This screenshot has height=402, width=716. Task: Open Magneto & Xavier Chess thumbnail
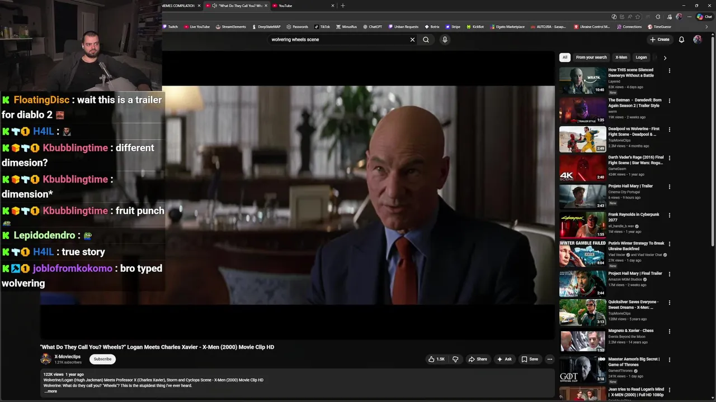(582, 341)
